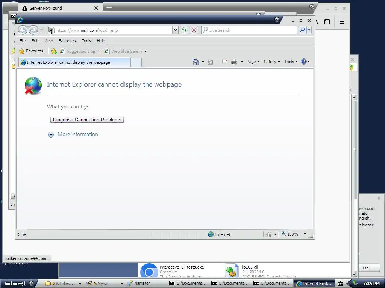Open the Mypal taskbar group
Image resolution: width=385 pixels, height=288 pixels.
(x=105, y=283)
